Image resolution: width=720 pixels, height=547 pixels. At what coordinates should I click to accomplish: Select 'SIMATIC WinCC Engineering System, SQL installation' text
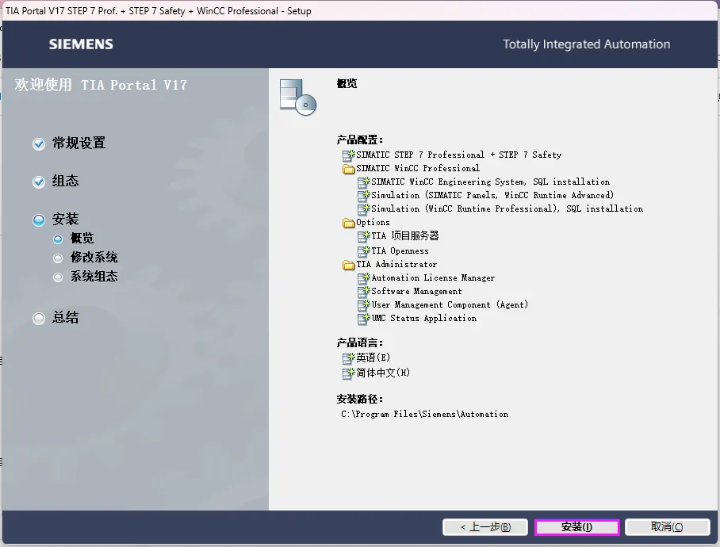click(490, 182)
